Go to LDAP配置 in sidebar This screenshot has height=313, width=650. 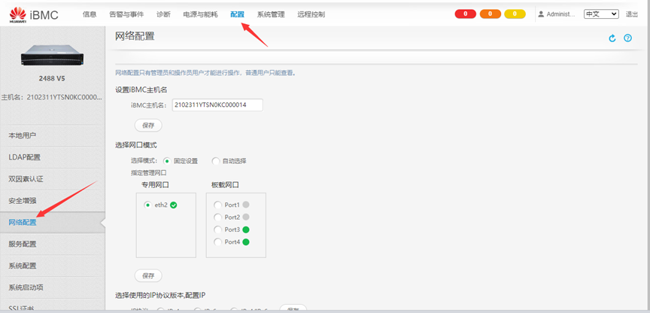tap(53, 157)
